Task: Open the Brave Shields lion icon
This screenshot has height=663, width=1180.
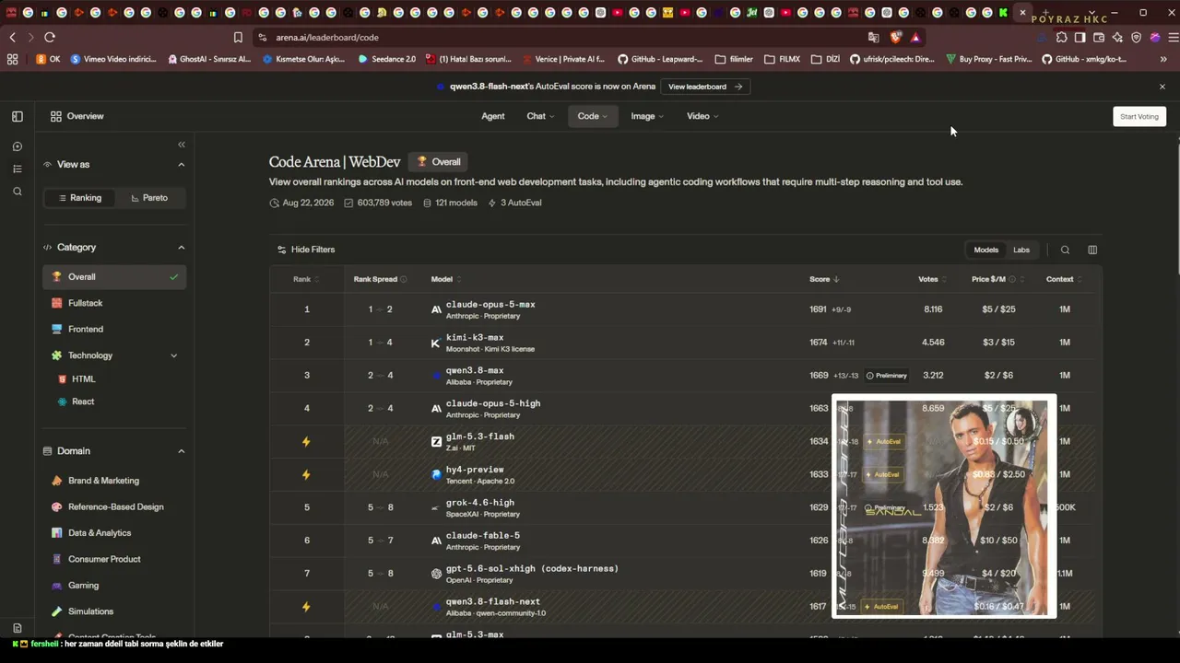Action: 895,38
